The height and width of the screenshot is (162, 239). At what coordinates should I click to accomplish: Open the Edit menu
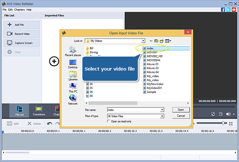tap(10, 10)
